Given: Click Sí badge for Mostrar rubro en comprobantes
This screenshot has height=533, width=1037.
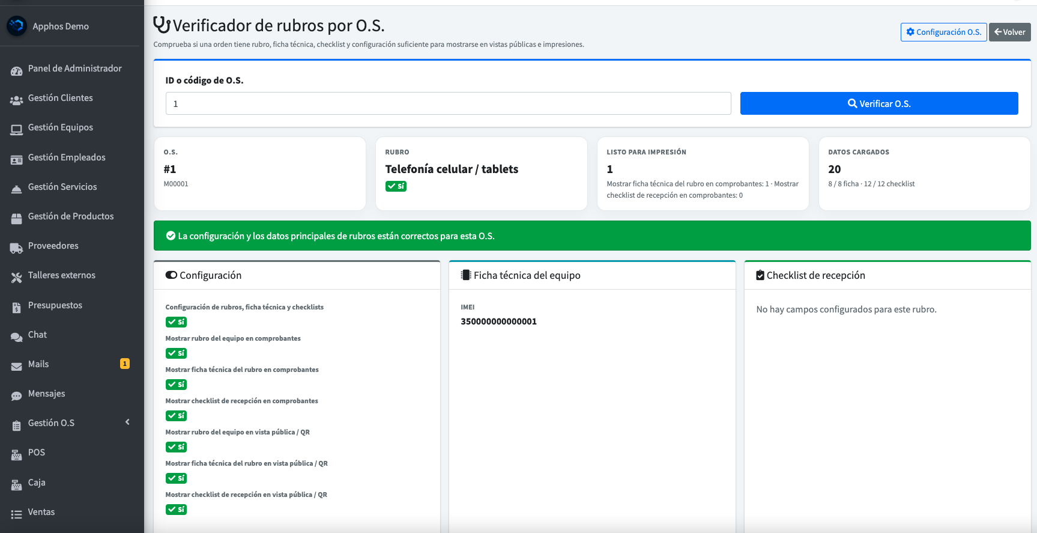Looking at the screenshot, I should click(x=177, y=353).
